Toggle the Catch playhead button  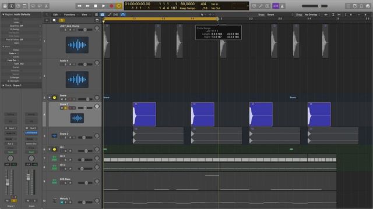click(123, 15)
